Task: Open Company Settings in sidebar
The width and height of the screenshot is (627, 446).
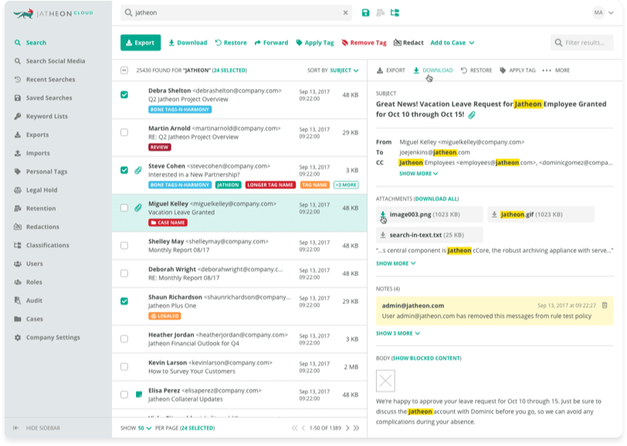Action: (53, 337)
